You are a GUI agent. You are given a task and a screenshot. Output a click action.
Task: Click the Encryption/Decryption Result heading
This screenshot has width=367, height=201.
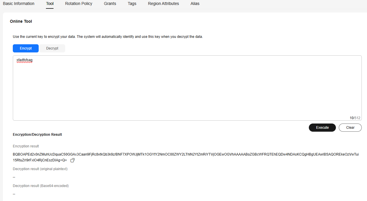click(37, 135)
